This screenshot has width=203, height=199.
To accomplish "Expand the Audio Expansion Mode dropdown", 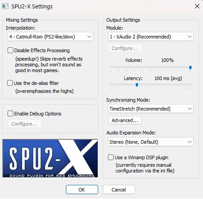I will coord(151,142).
